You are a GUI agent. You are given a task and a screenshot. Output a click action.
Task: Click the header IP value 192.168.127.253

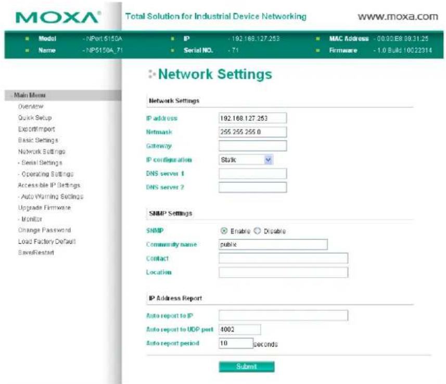[256, 39]
